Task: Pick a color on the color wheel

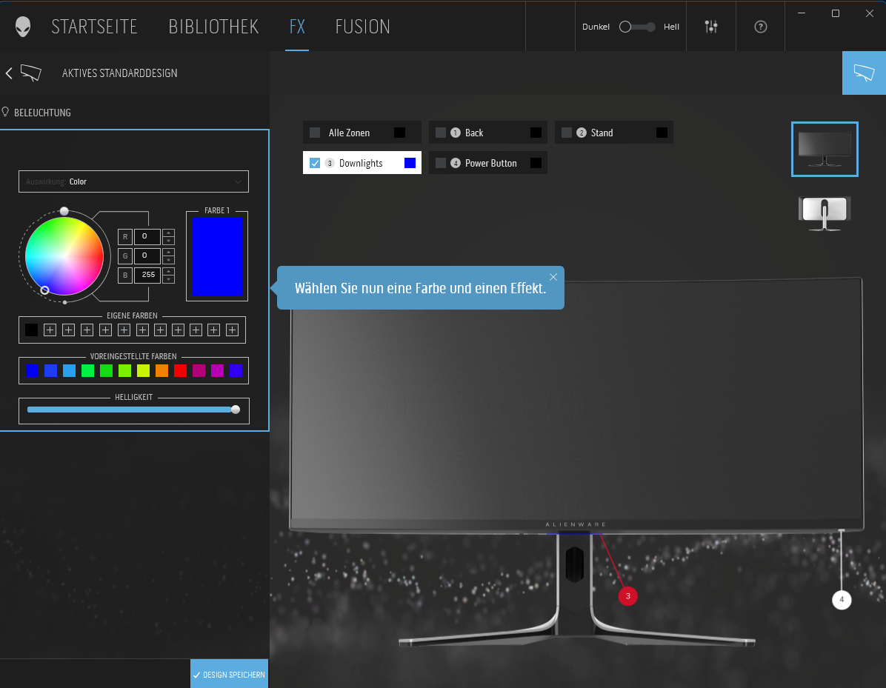Action: [64, 256]
